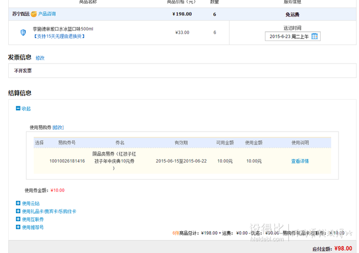Open 查看详情 for the coupon
Viewport: 359px width, 253px height.
click(x=300, y=161)
